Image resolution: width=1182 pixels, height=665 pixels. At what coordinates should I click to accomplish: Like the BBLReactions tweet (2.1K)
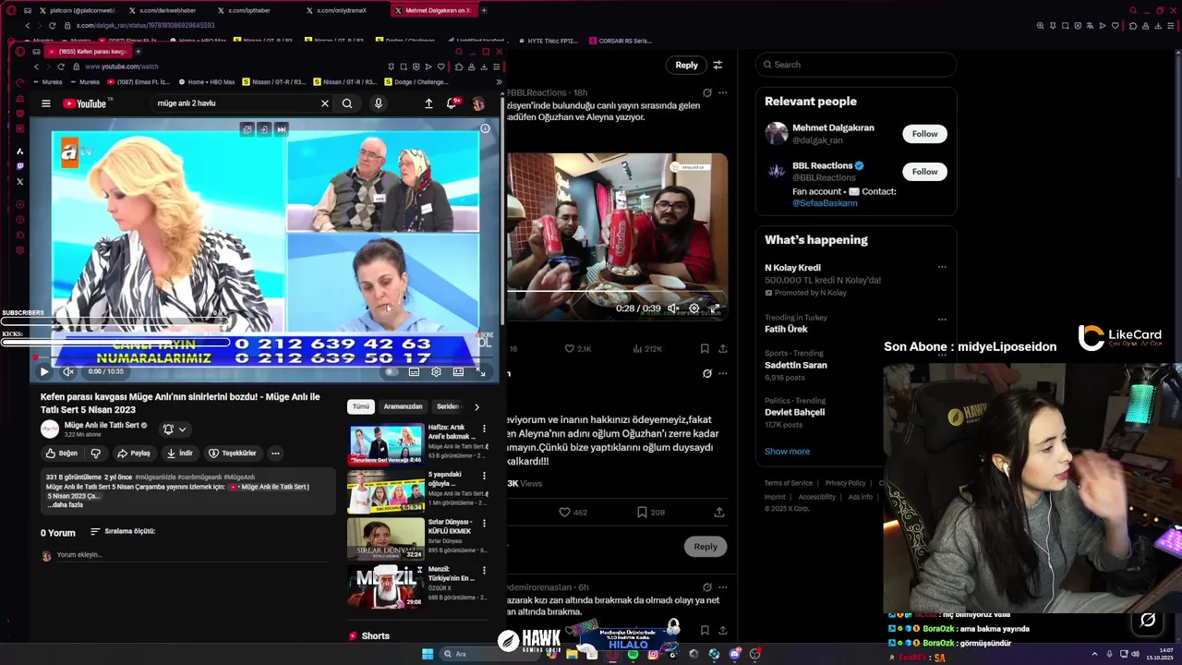click(x=577, y=349)
